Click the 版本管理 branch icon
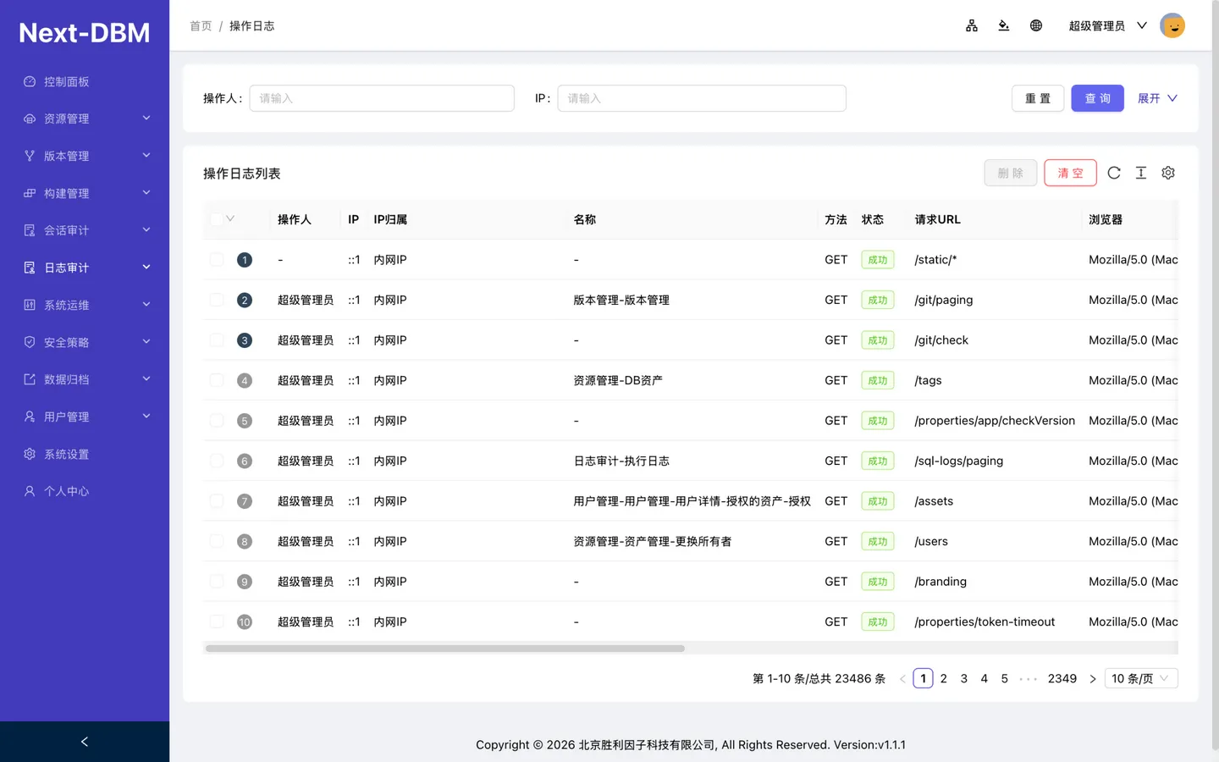This screenshot has height=762, width=1219. (x=30, y=156)
